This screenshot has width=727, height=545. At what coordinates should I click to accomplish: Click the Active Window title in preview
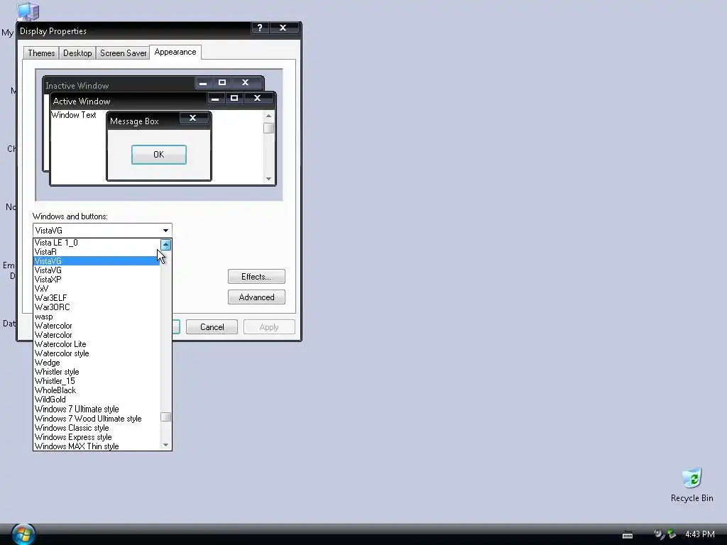pos(82,101)
